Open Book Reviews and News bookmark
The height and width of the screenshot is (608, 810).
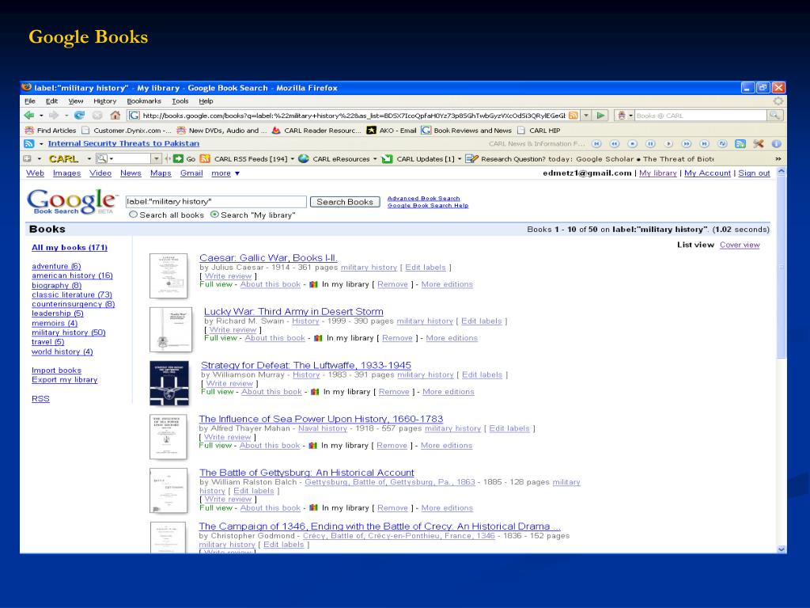pyautogui.click(x=466, y=131)
